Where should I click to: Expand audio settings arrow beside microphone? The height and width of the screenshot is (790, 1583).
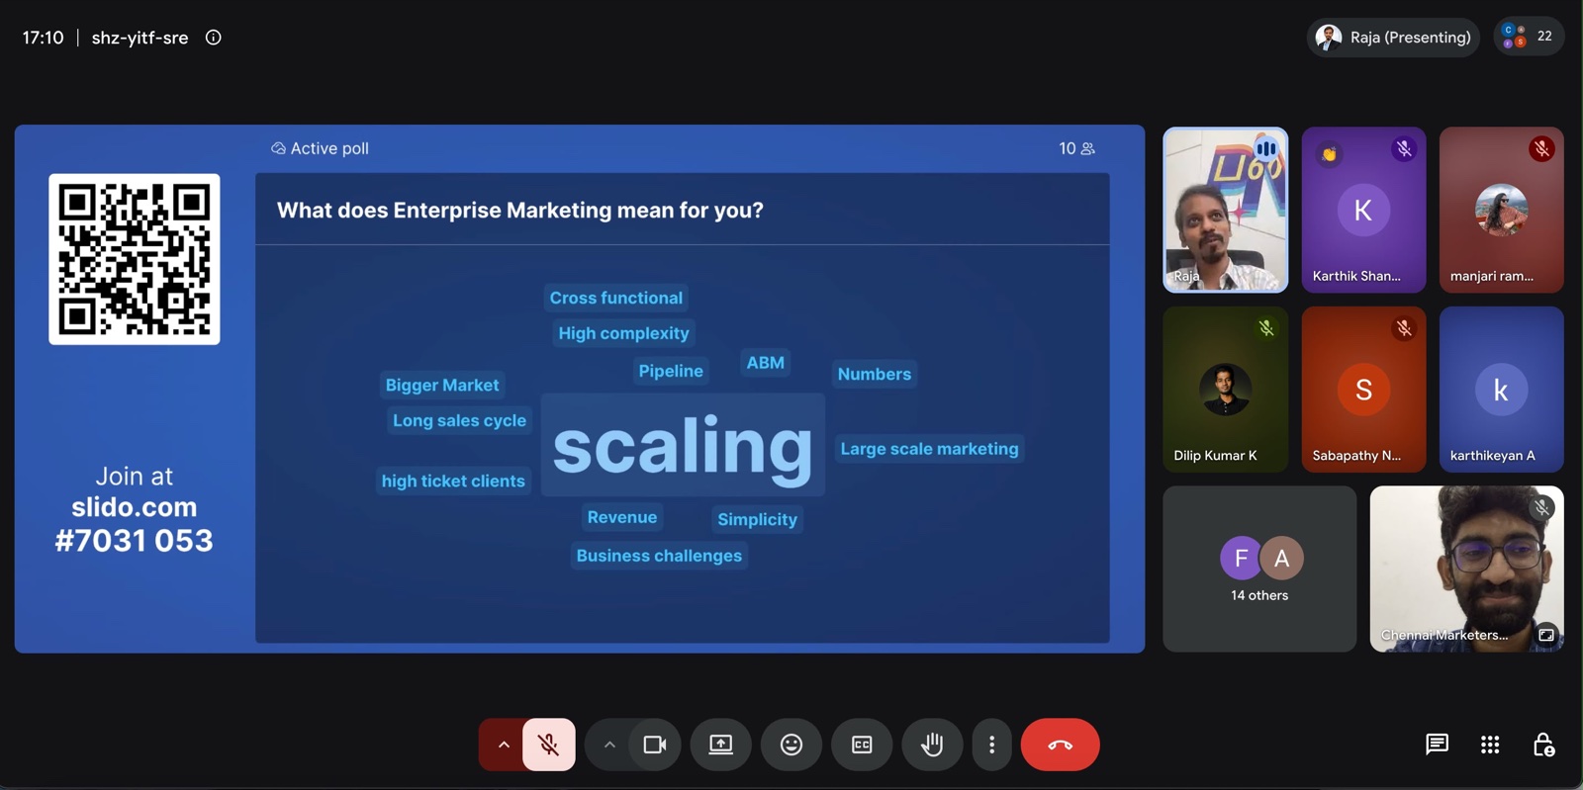[503, 745]
